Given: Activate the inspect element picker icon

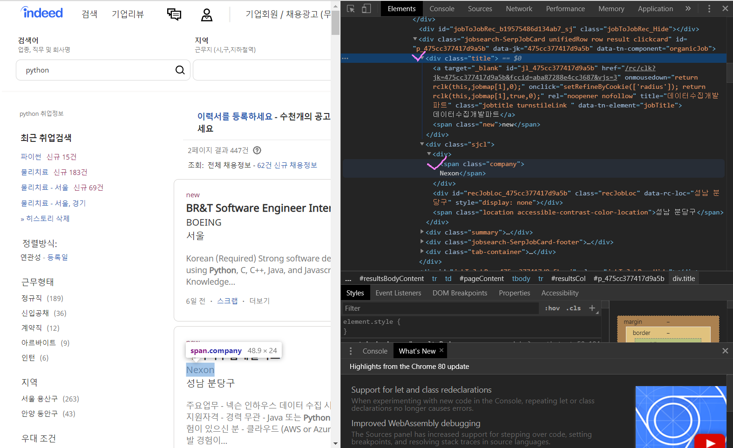Looking at the screenshot, I should click(351, 9).
